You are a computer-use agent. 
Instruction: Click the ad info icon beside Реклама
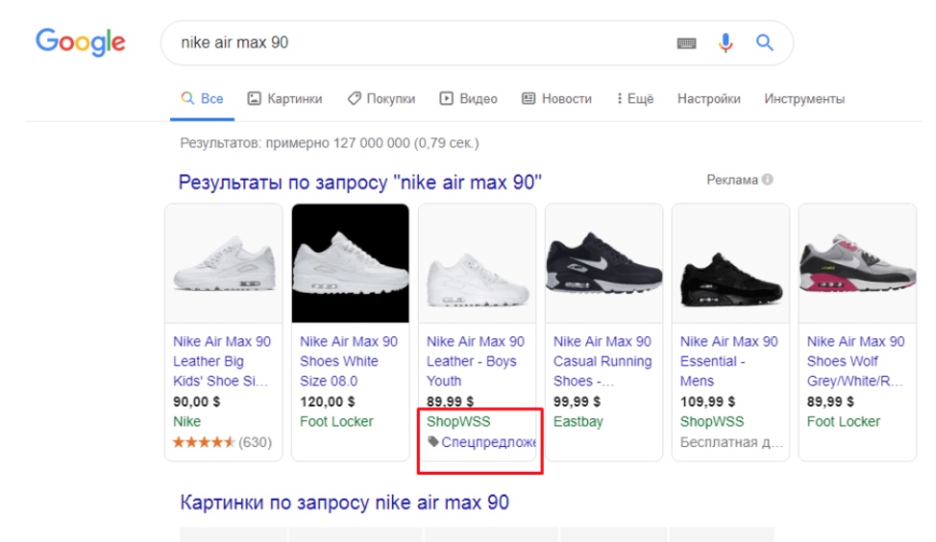click(768, 180)
